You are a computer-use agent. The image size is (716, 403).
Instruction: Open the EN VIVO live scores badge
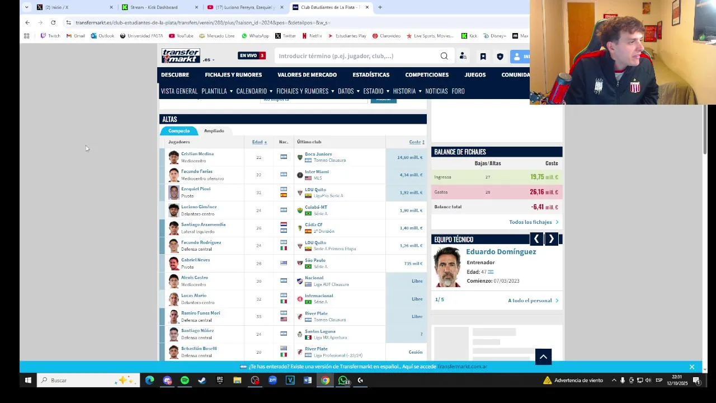[252, 55]
